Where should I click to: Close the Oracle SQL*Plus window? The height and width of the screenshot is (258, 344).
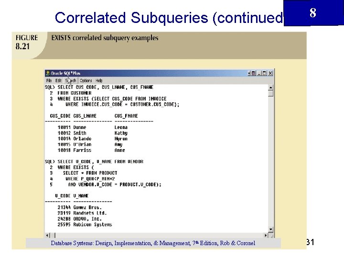click(x=270, y=73)
